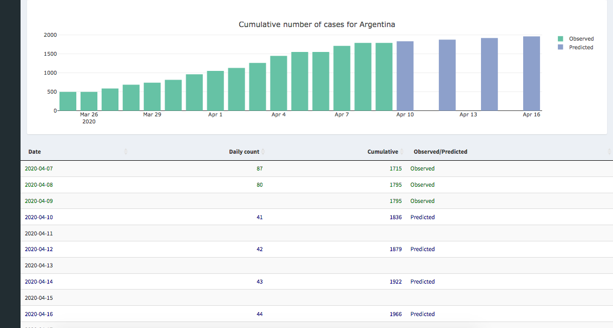The image size is (613, 328).
Task: Hide the Predicted series via legend label
Action: coord(581,48)
